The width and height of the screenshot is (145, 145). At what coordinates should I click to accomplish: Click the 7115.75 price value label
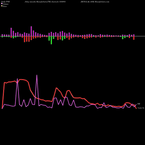[x=141, y=108]
